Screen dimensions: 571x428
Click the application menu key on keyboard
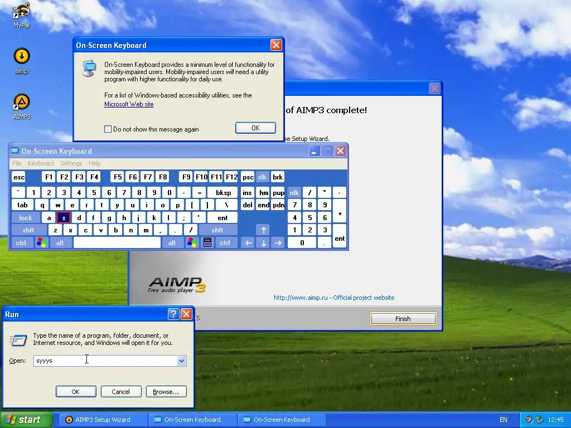(x=207, y=243)
